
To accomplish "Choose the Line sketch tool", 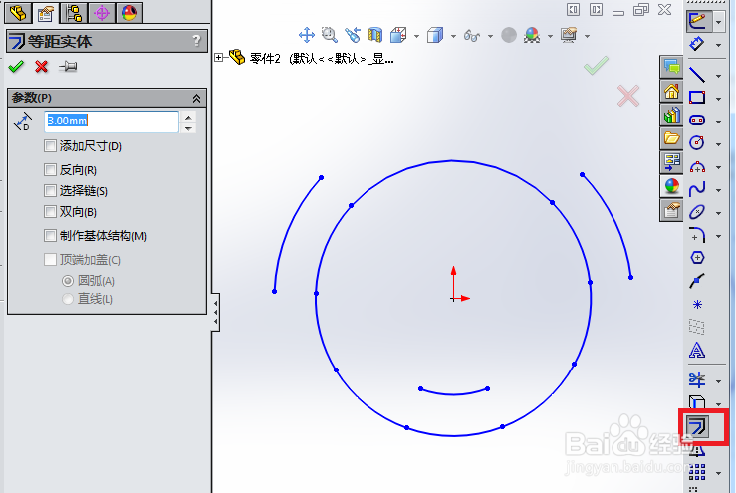I will (x=697, y=75).
